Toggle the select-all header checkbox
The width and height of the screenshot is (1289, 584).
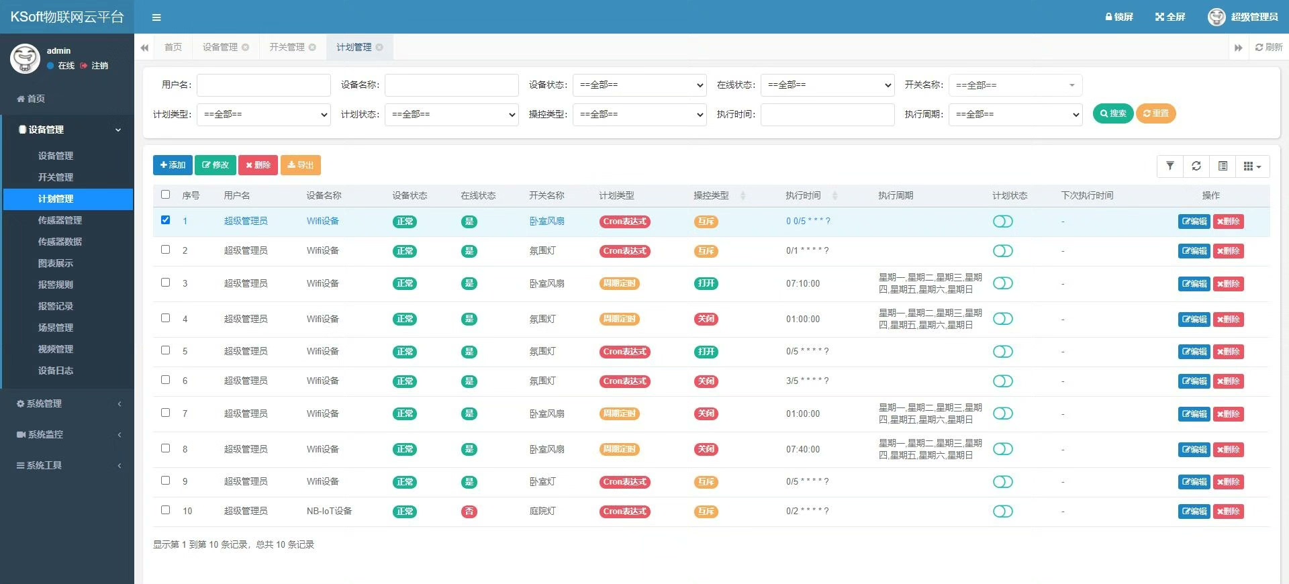click(165, 195)
